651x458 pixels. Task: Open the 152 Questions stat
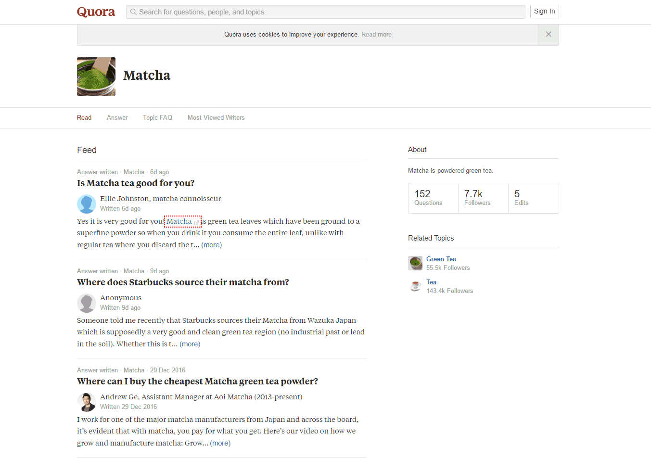pyautogui.click(x=433, y=198)
